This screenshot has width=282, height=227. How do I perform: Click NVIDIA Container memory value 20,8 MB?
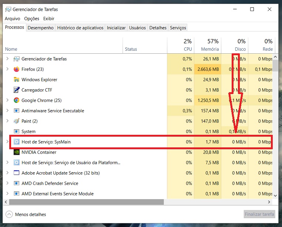211,152
